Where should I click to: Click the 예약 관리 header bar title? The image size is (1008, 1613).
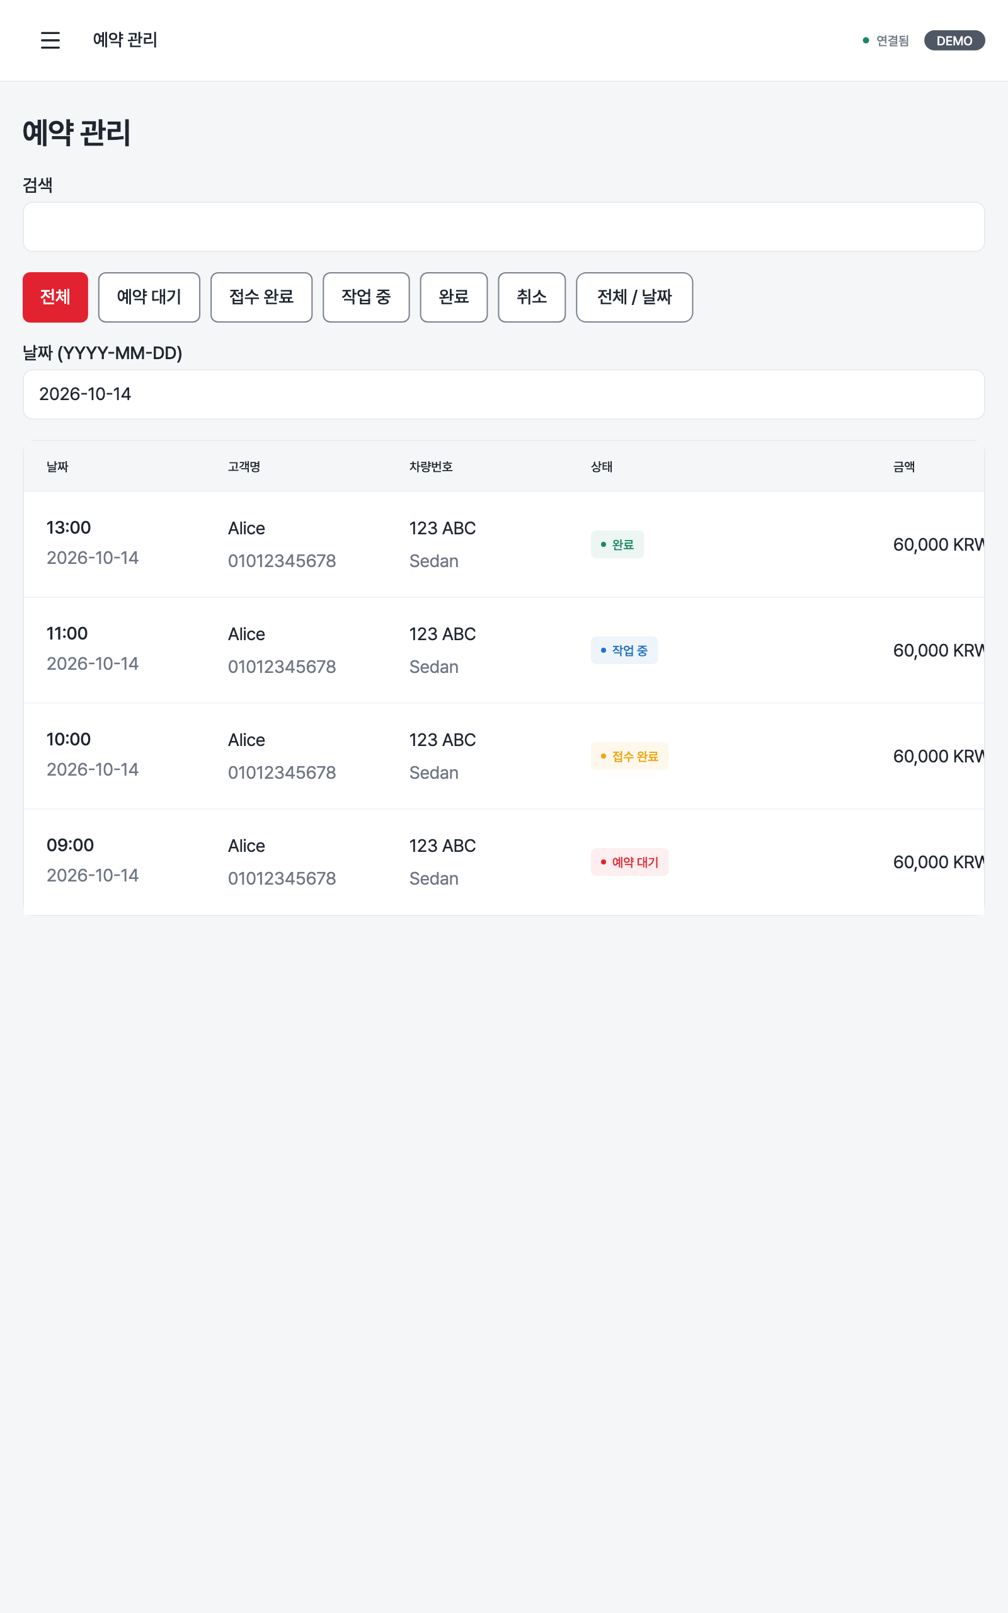click(x=125, y=40)
